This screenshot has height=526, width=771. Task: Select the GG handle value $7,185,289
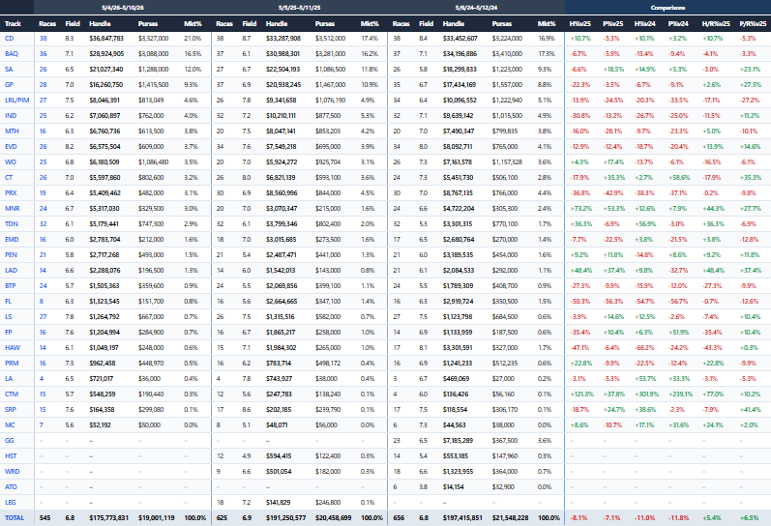click(x=458, y=441)
